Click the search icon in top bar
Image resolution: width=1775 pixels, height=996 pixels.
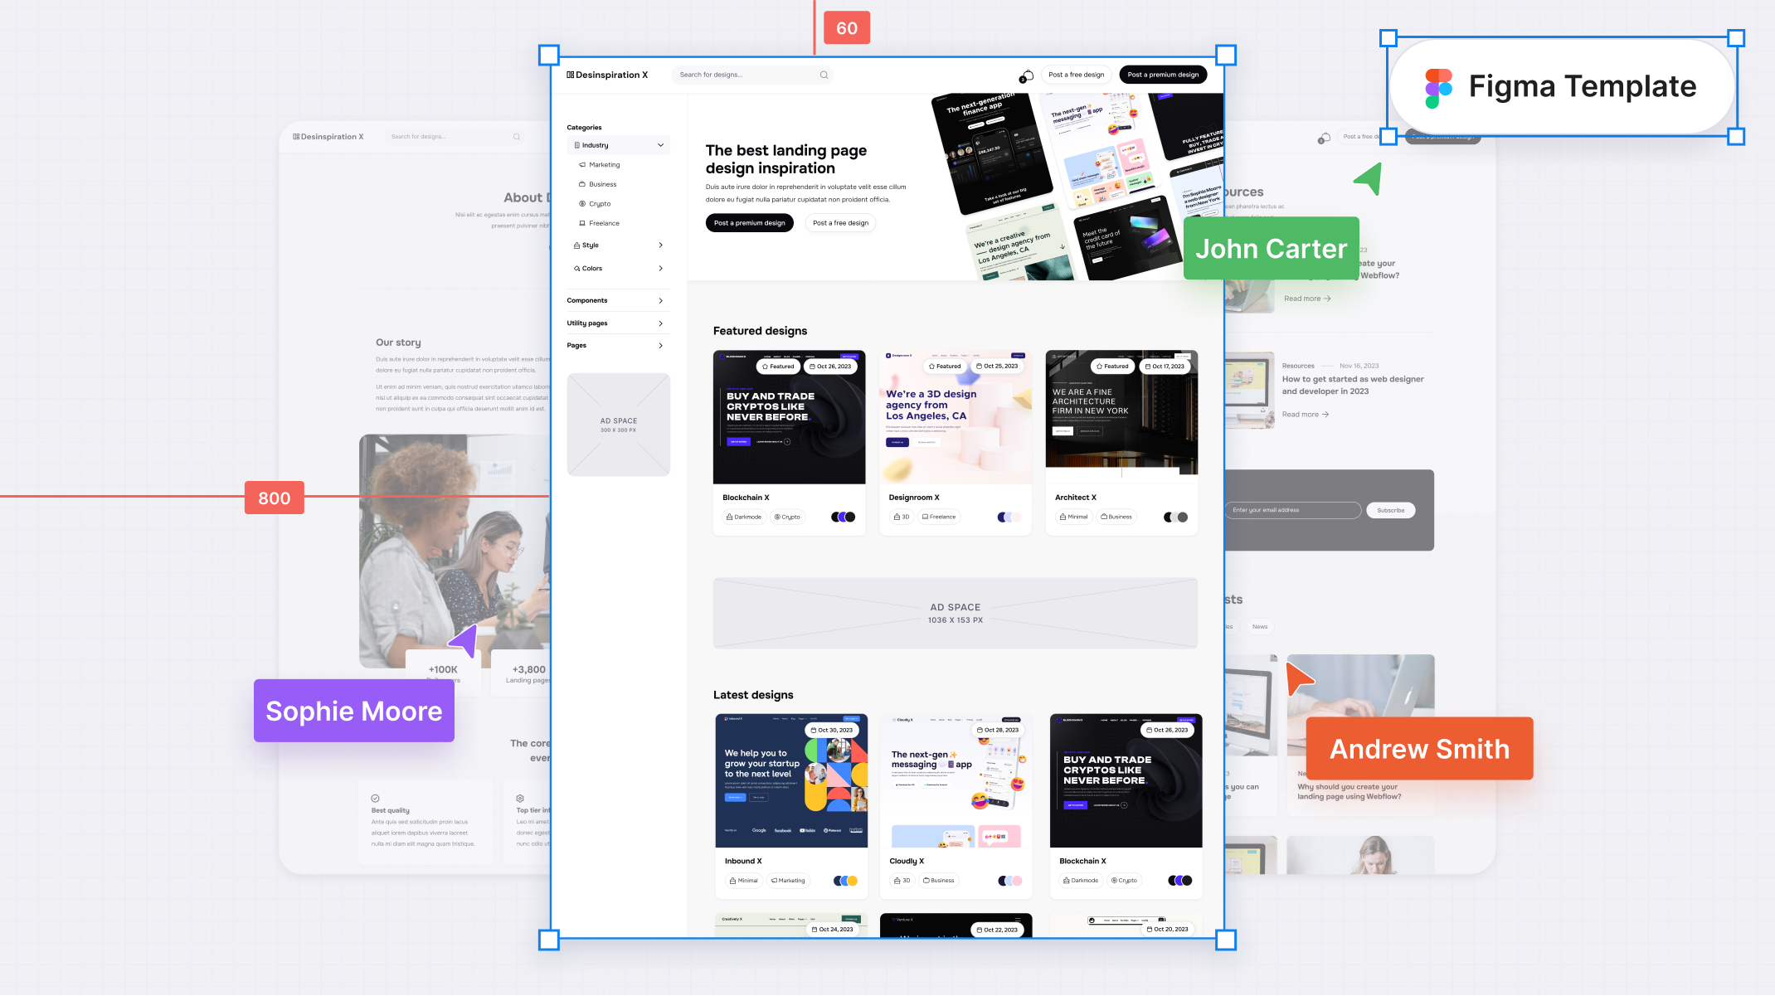point(825,75)
